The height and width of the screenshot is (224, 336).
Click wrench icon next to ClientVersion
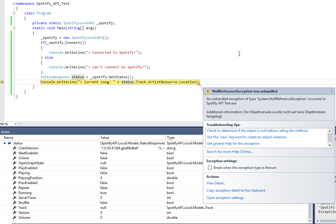pyautogui.click(x=15, y=148)
